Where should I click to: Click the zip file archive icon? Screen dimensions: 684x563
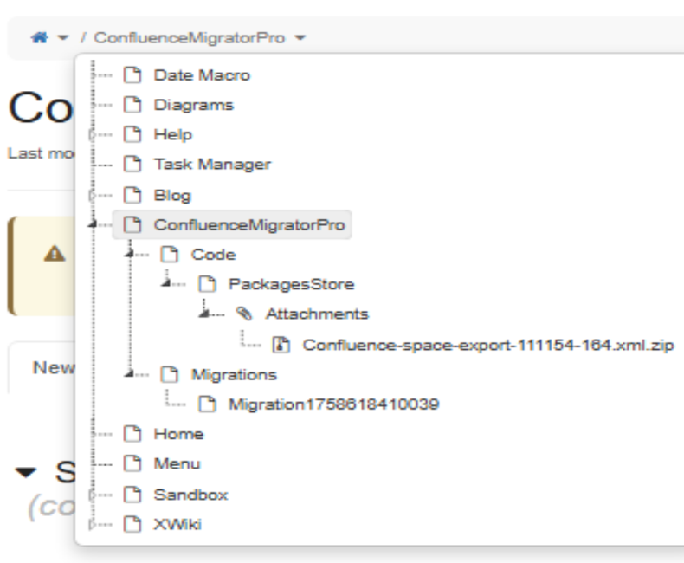click(x=280, y=345)
